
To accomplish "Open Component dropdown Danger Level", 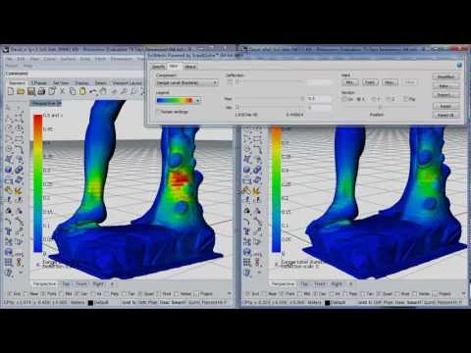I will [186, 83].
